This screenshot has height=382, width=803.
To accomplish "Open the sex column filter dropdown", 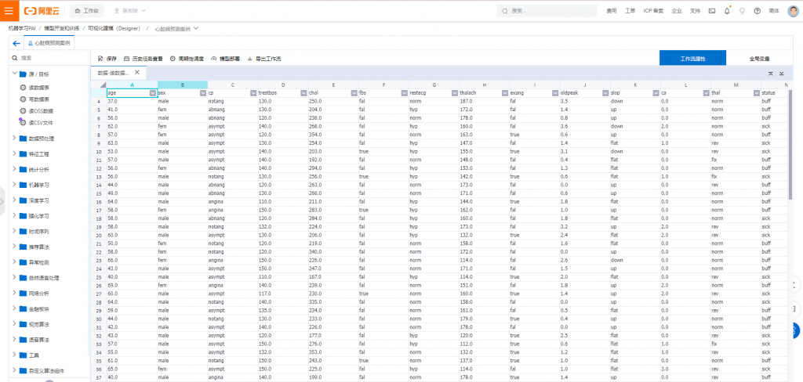I will [203, 94].
